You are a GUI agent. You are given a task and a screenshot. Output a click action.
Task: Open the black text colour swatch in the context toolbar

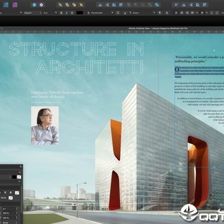80,12
